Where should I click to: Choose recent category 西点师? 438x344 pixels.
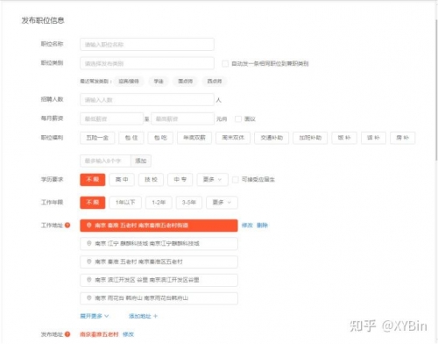[215, 81]
